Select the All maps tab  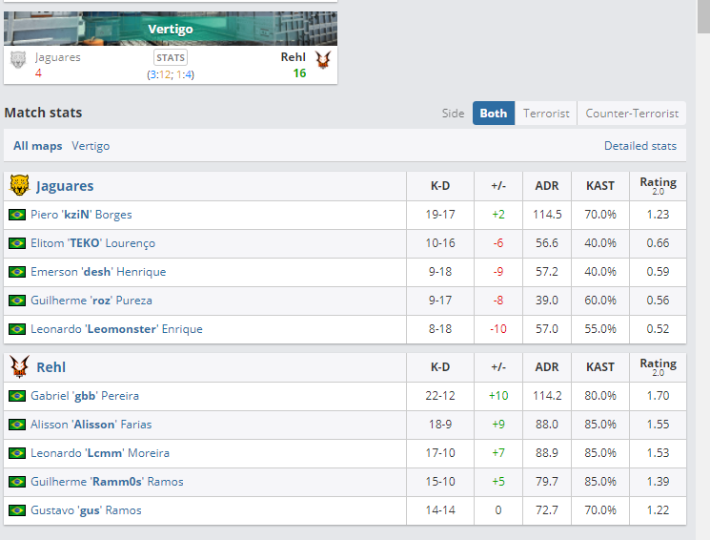coord(37,146)
